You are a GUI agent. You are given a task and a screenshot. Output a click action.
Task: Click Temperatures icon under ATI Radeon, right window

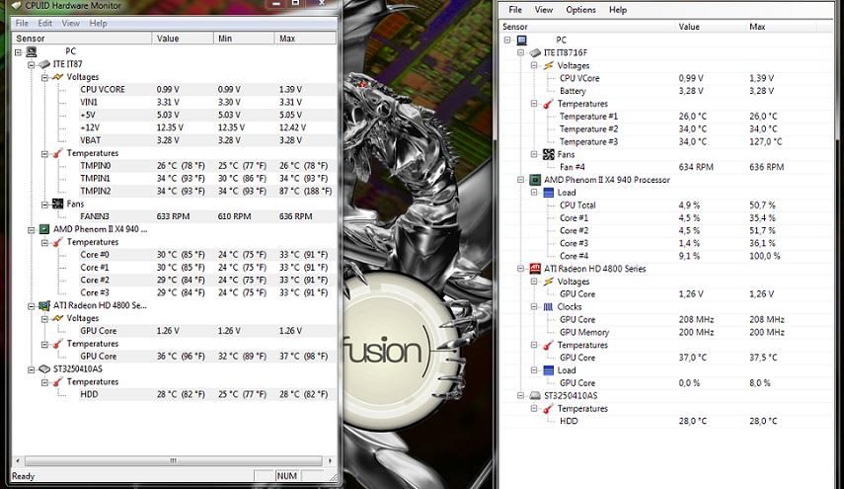click(549, 345)
